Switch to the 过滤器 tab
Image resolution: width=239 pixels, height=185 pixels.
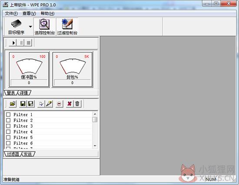pyautogui.click(x=13, y=154)
